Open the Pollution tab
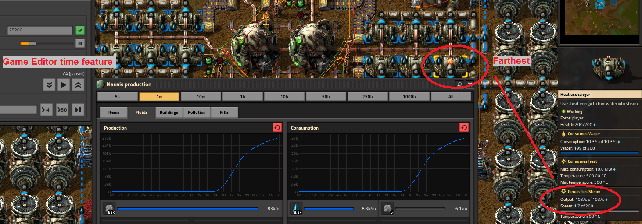Viewport: 642px width, 224px height. coord(197,112)
